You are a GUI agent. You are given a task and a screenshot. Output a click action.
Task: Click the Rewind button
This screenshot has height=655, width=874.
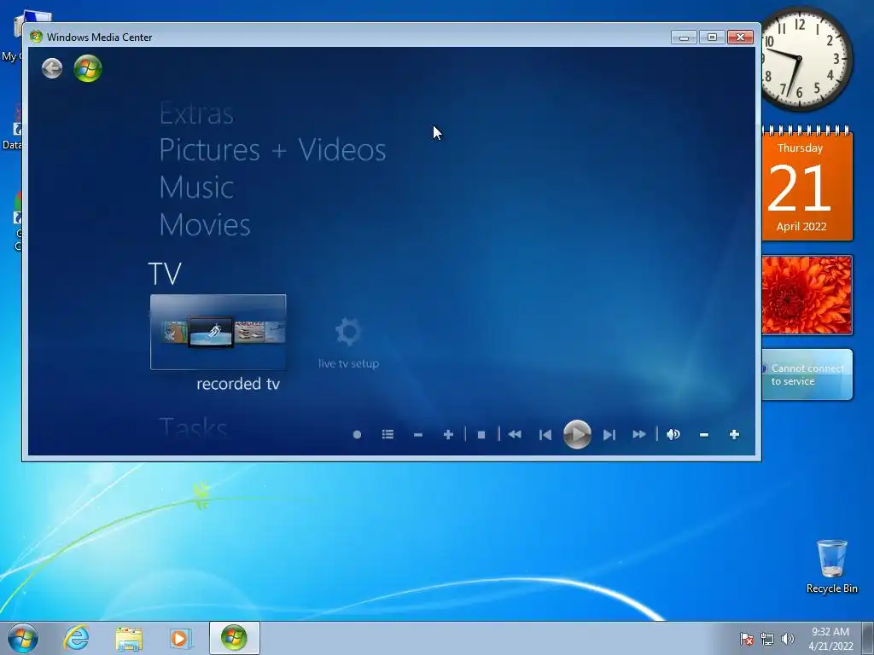click(x=515, y=434)
